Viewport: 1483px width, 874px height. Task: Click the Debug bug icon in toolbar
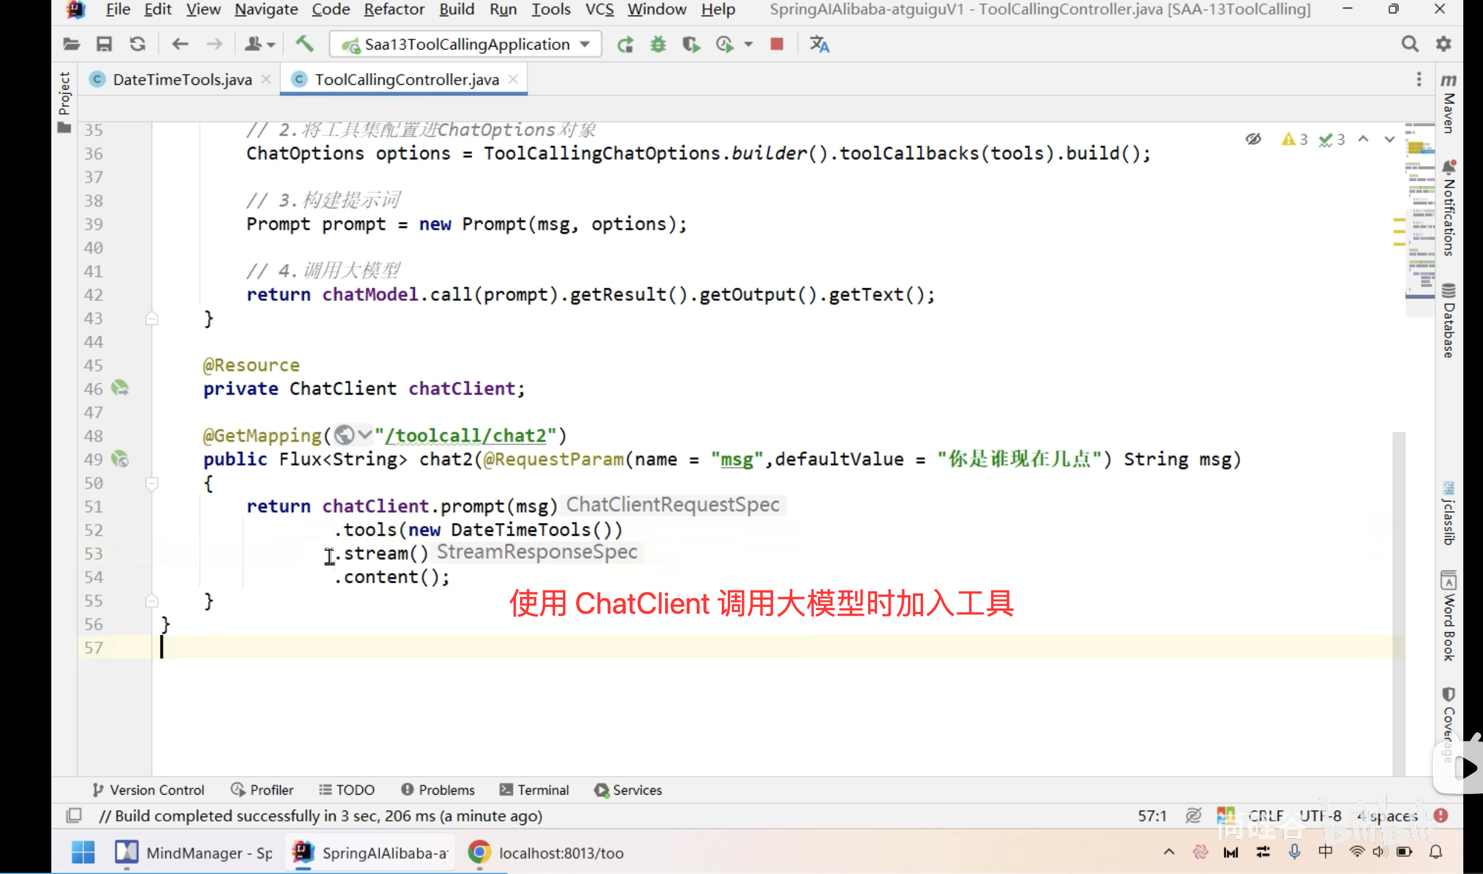tap(658, 44)
